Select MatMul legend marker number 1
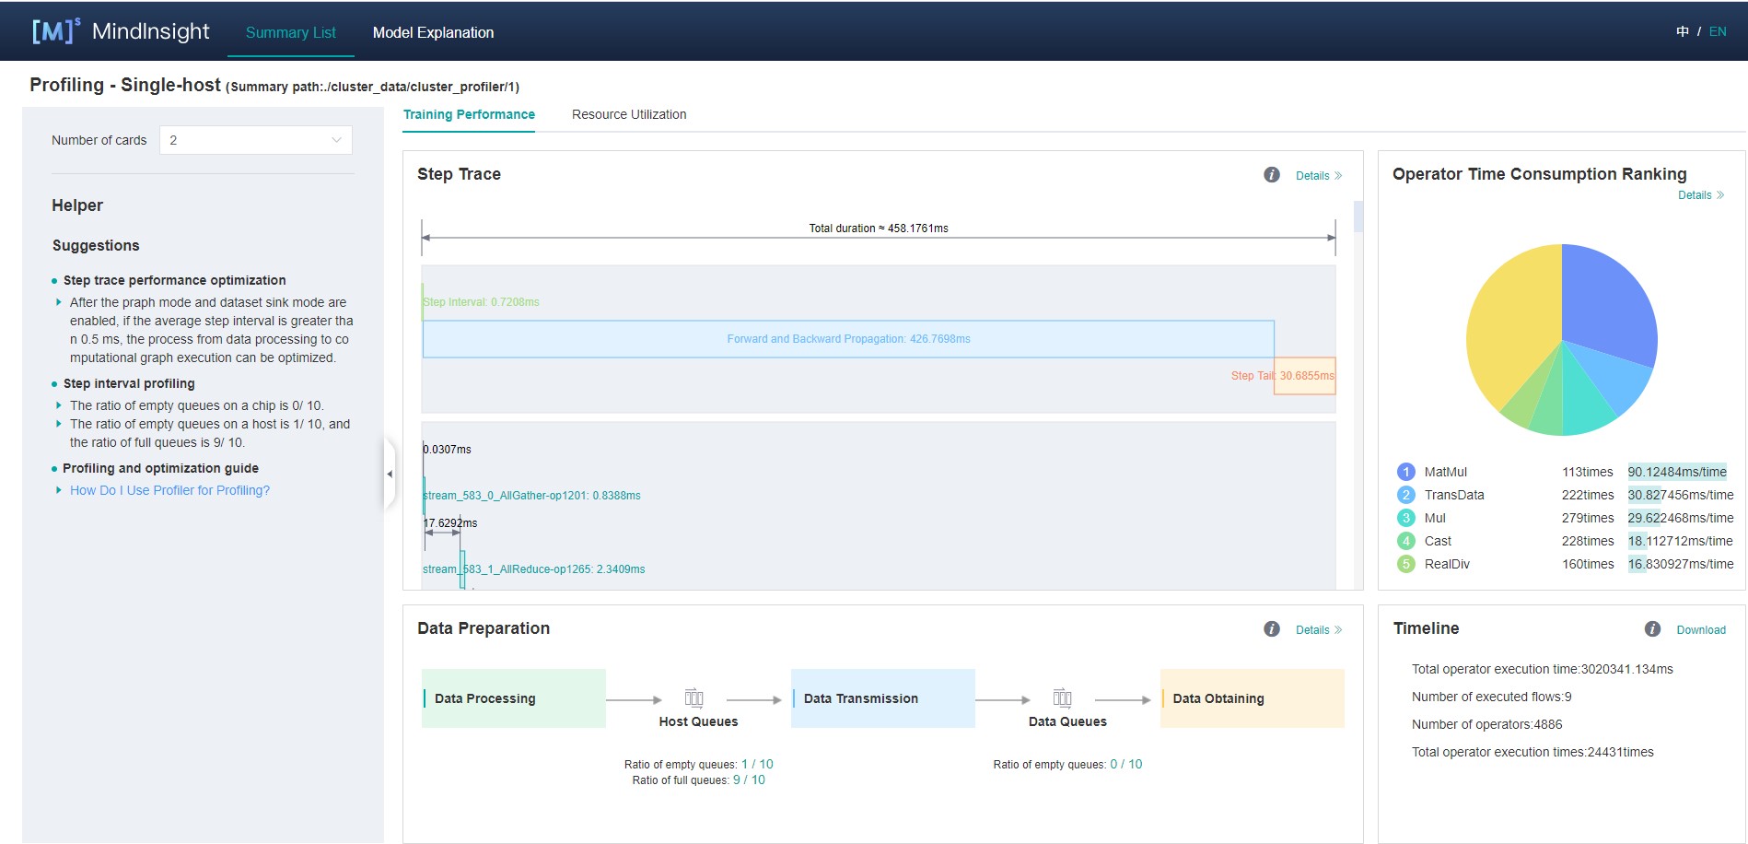This screenshot has width=1748, height=844. point(1405,472)
